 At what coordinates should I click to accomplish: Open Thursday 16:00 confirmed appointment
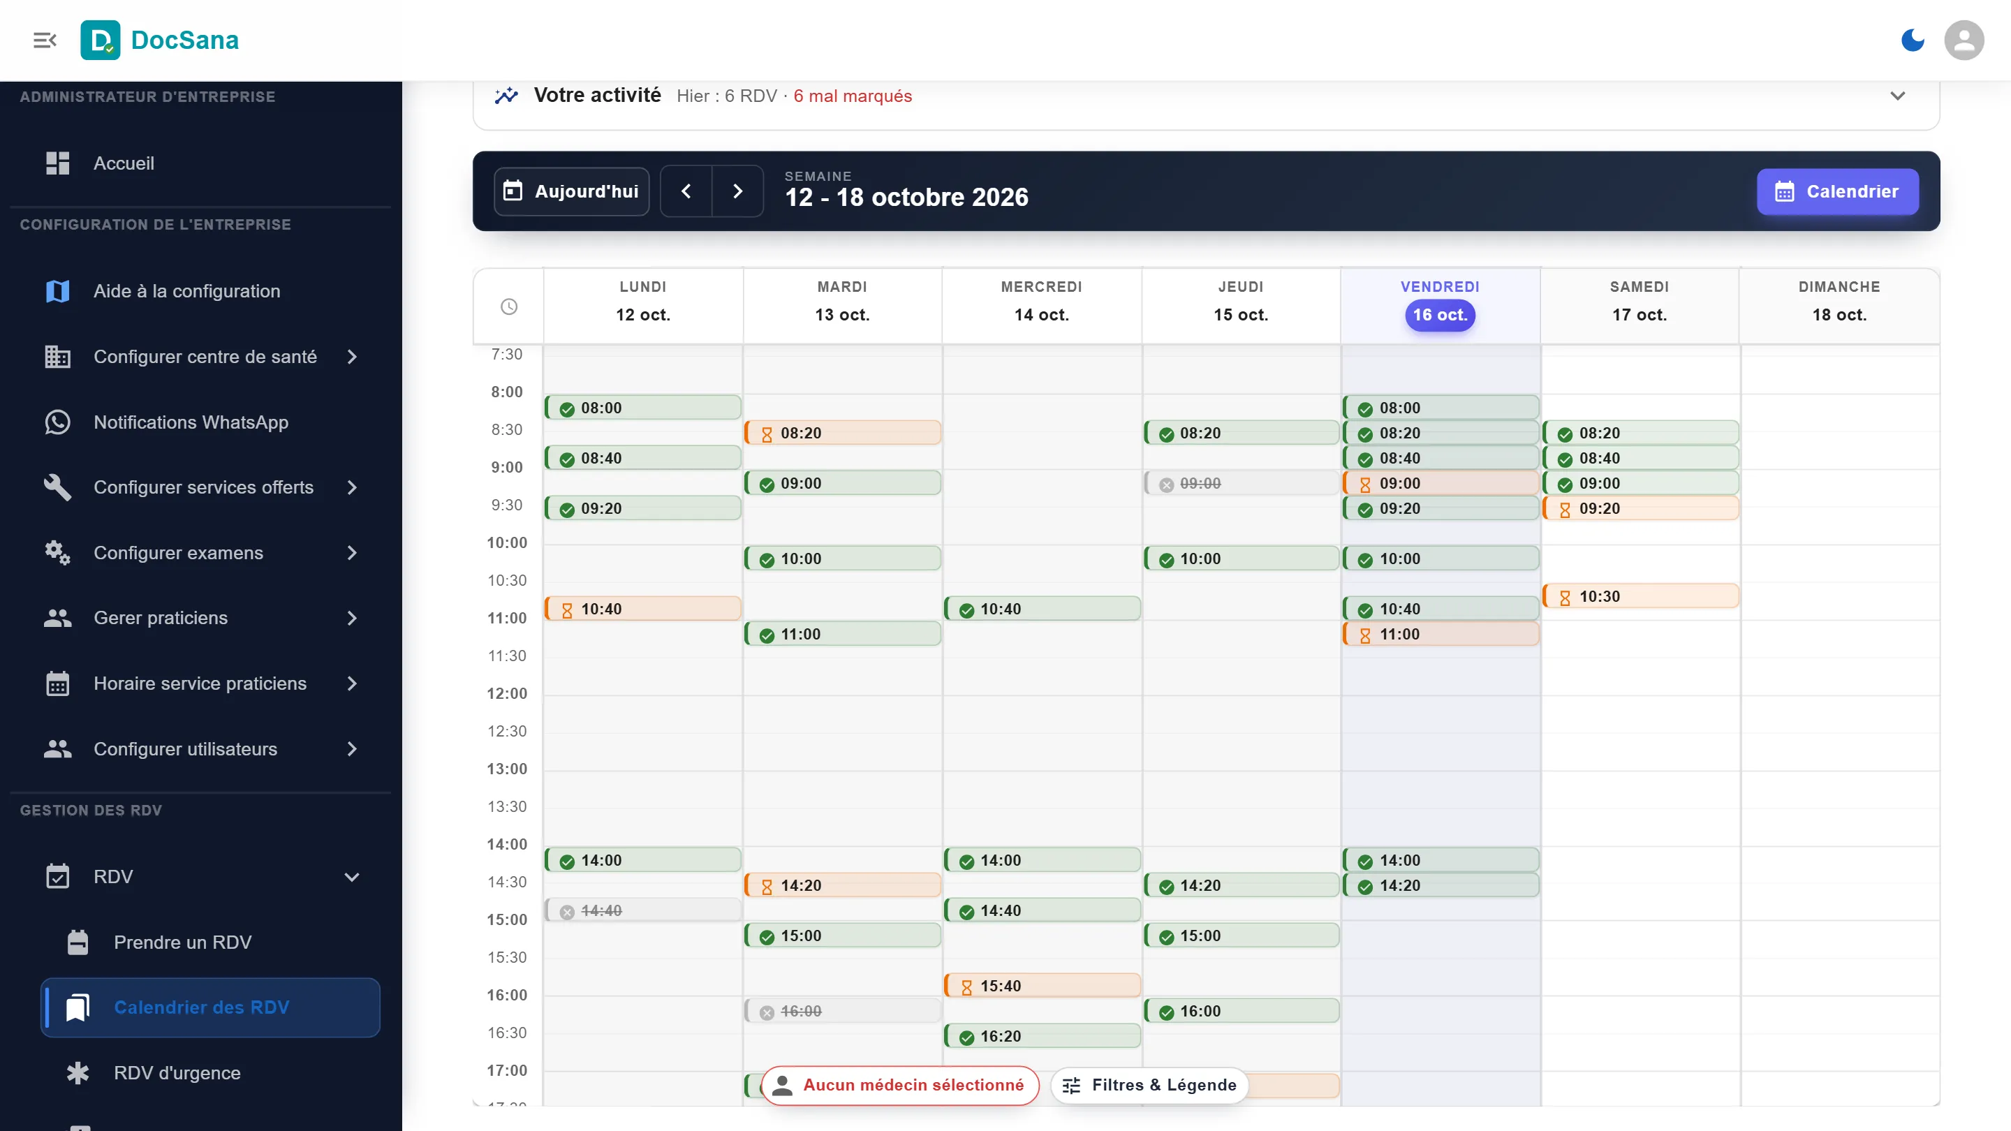(x=1242, y=1012)
